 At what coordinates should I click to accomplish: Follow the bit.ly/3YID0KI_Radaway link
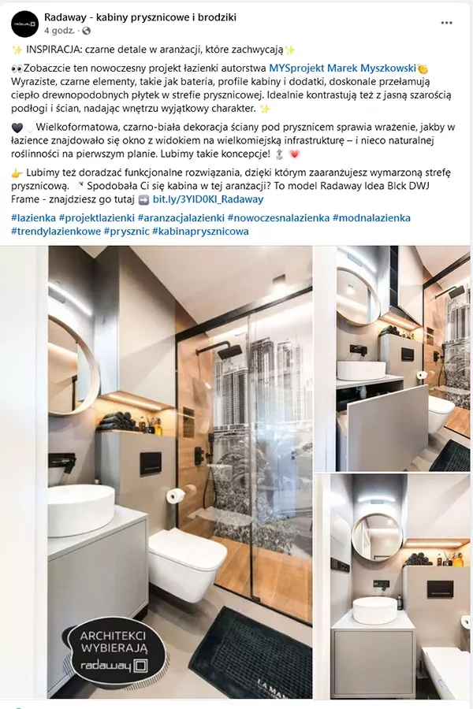[x=208, y=199]
